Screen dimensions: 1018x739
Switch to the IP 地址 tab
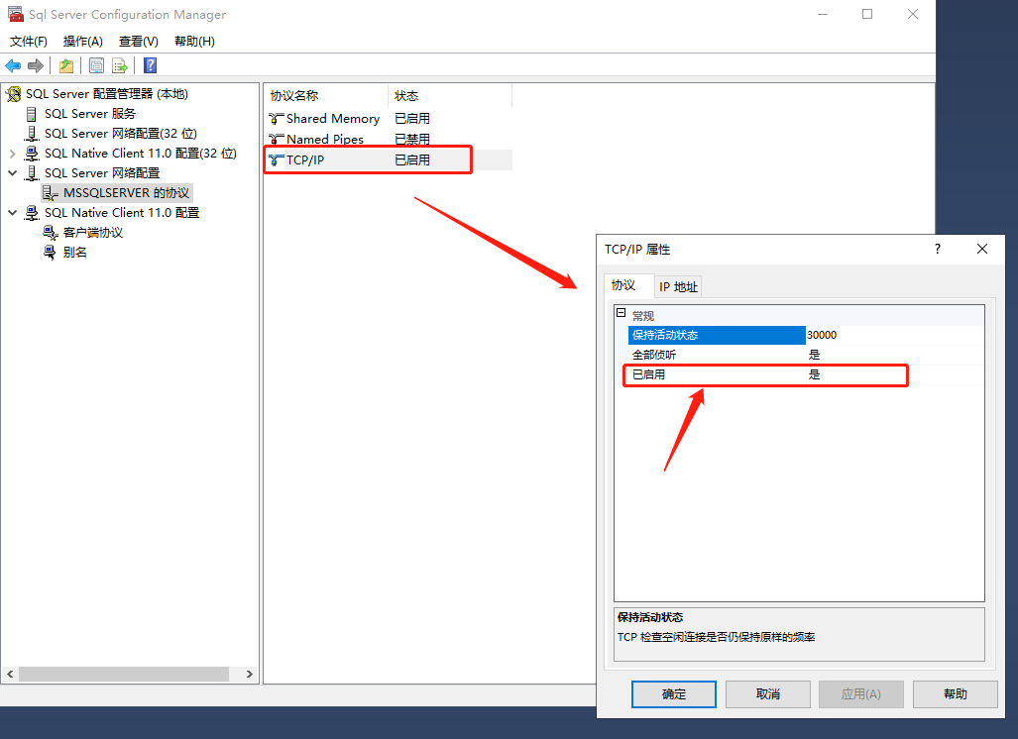coord(678,286)
